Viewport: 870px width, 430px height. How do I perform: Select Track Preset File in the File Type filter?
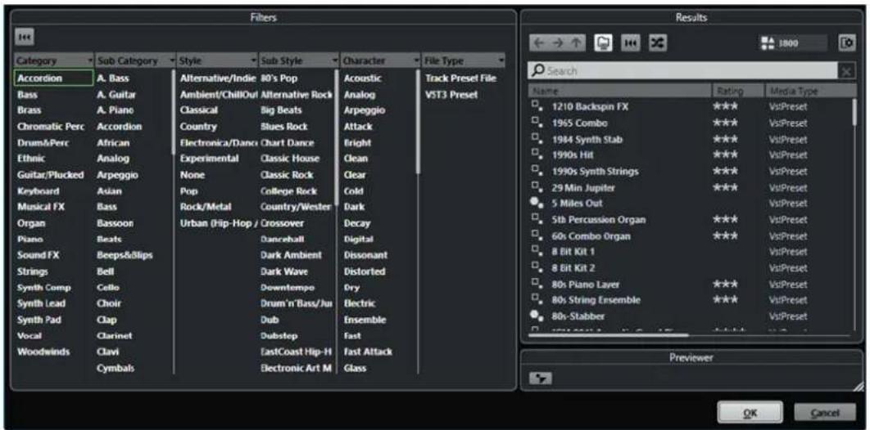[461, 78]
